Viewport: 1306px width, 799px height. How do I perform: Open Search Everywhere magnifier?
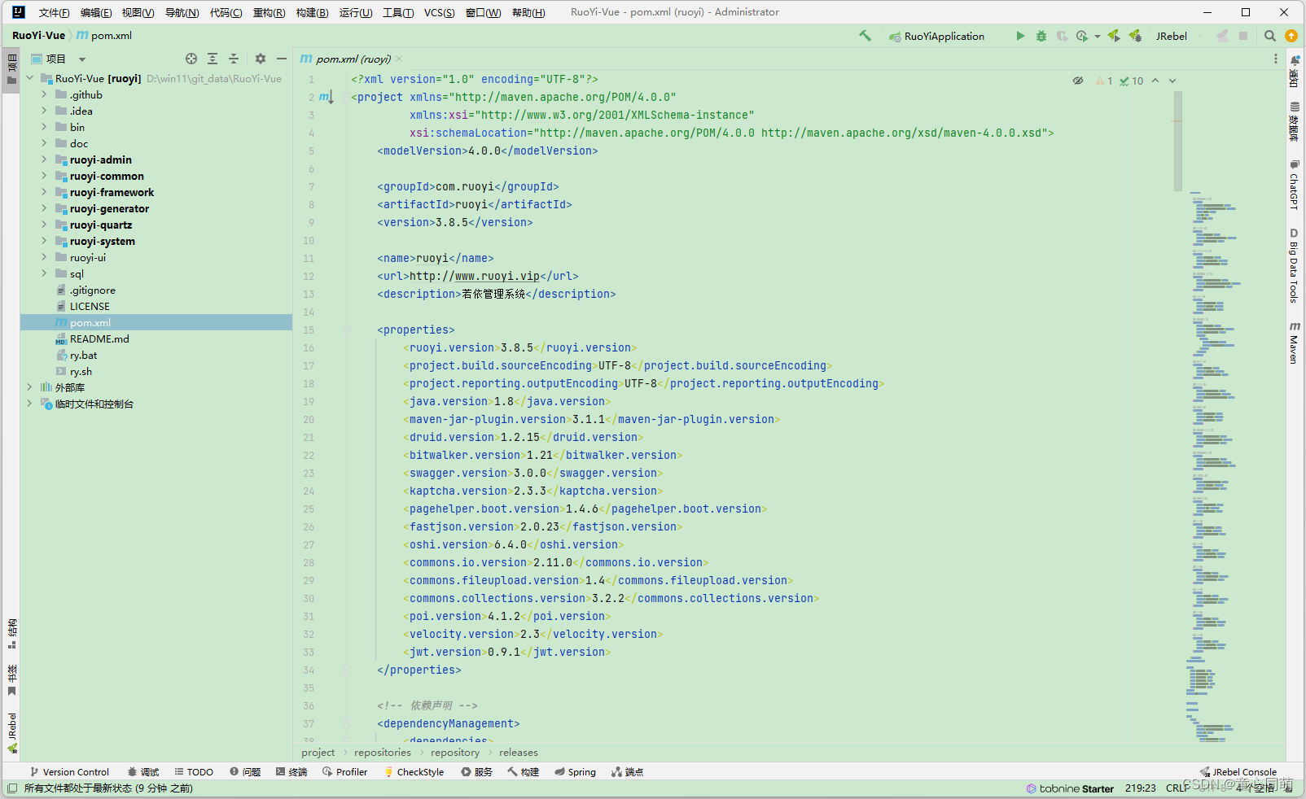pyautogui.click(x=1270, y=36)
